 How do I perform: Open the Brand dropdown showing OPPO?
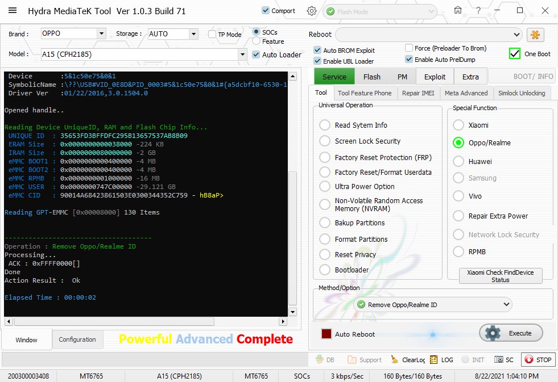73,33
